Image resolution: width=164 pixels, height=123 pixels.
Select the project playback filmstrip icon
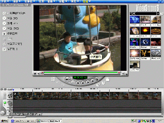4,34
